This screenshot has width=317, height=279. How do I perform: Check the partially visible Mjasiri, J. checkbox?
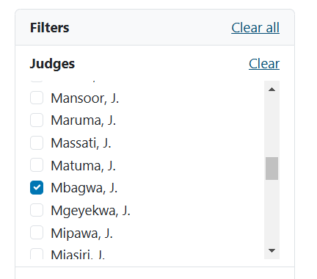(x=37, y=254)
